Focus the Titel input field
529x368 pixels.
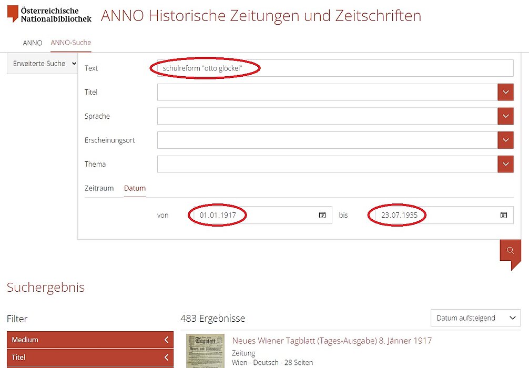point(327,92)
